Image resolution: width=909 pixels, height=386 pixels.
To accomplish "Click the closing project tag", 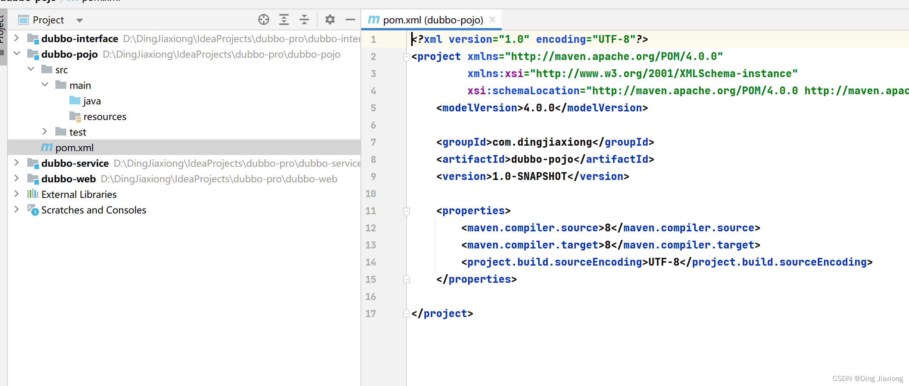I will click(442, 314).
